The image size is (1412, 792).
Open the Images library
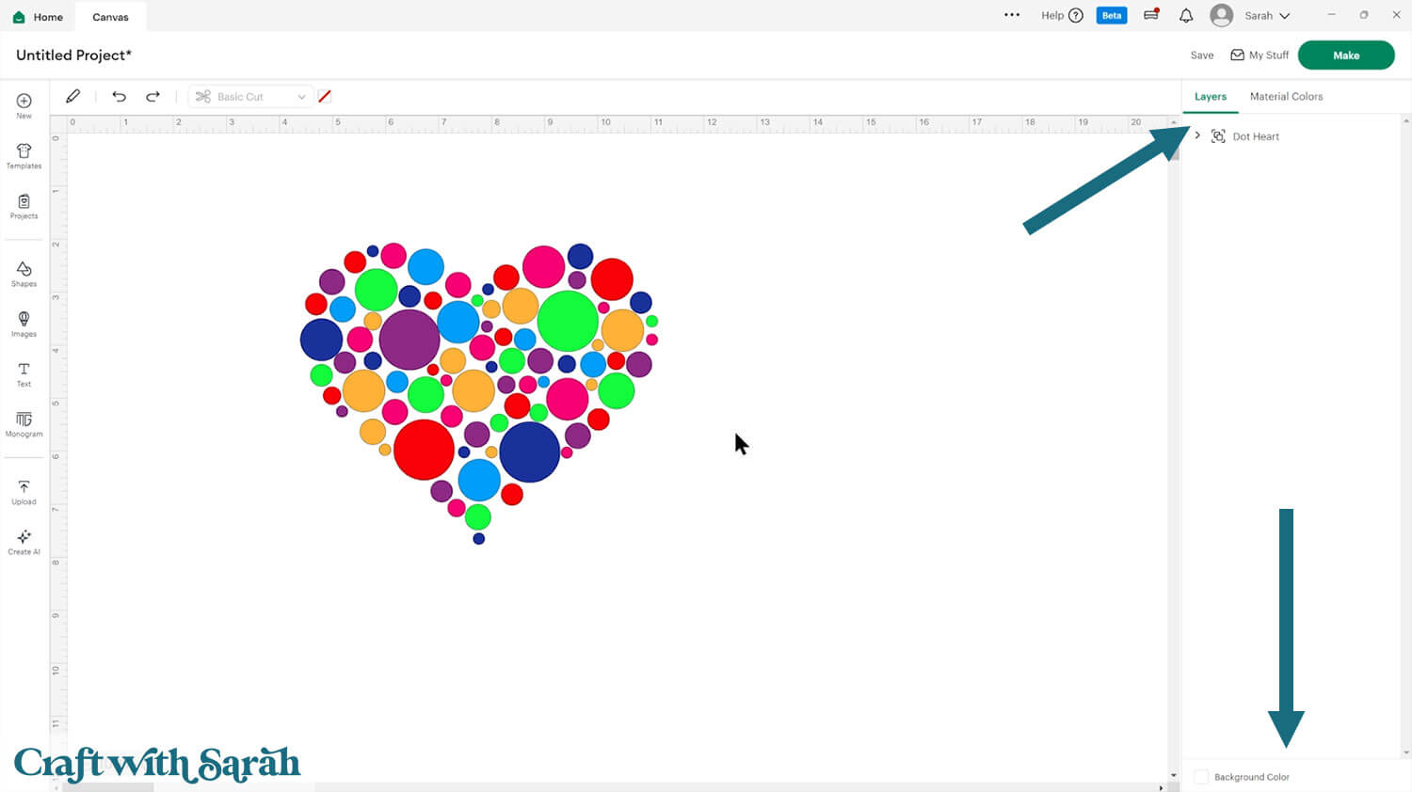24,324
